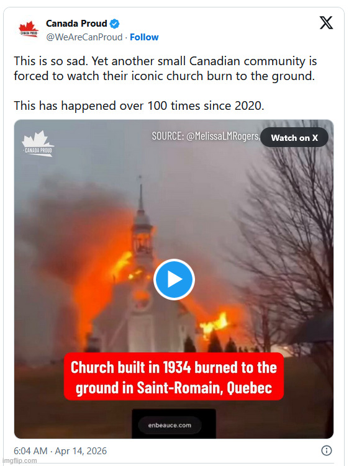Click the blue verified badge

click(114, 24)
